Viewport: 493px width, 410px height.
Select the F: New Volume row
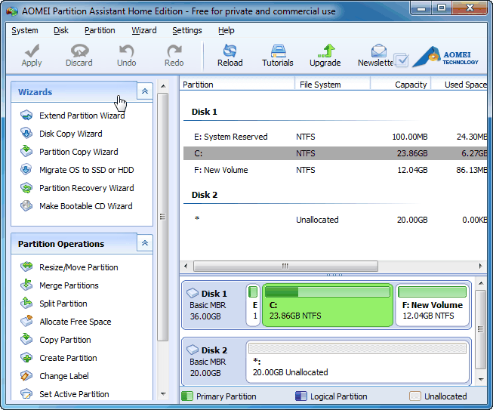[335, 170]
